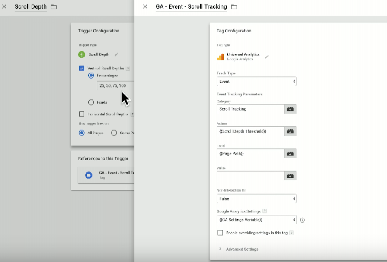
Task: Click the folder icon beside GA - Event - Scroll Tracking
Action: 234,7
